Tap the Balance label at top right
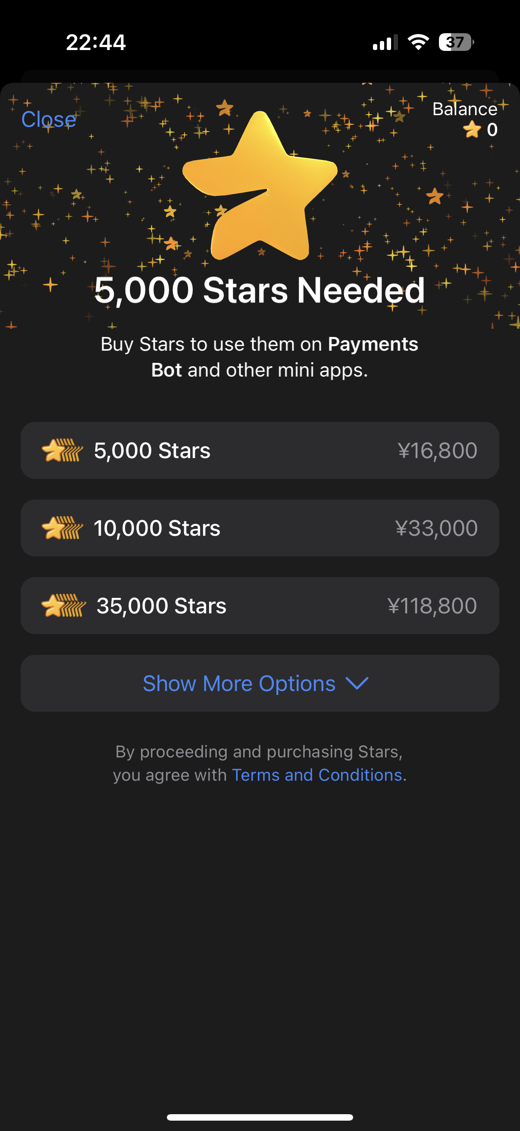 click(x=465, y=109)
